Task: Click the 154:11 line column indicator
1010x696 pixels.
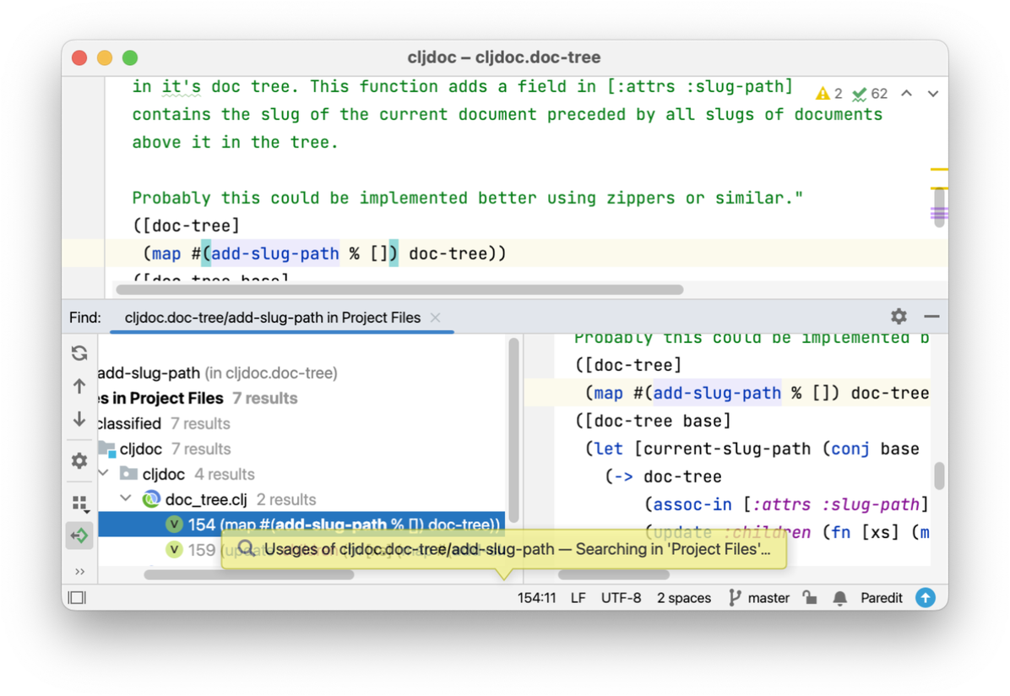Action: (536, 598)
